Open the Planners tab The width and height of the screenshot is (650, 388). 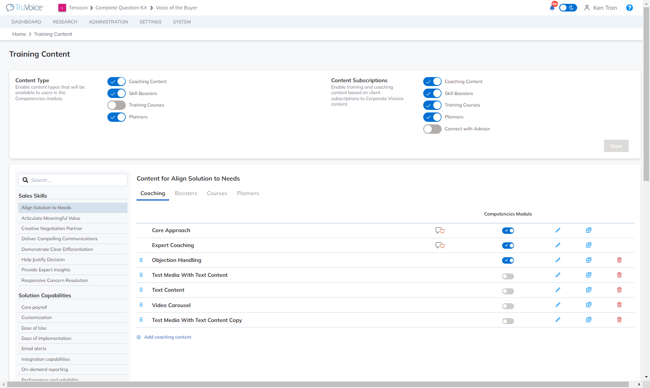(x=248, y=193)
